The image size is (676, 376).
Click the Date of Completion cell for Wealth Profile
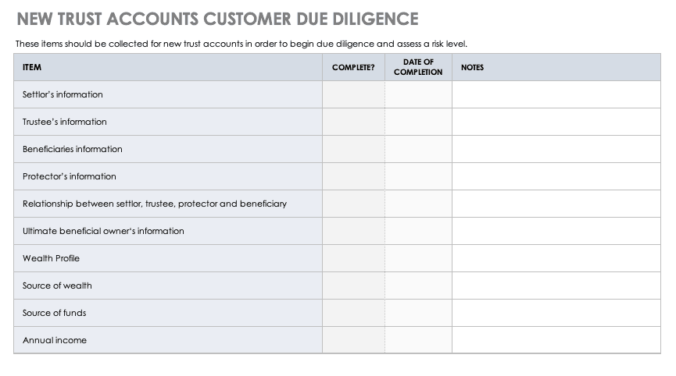[x=418, y=258]
